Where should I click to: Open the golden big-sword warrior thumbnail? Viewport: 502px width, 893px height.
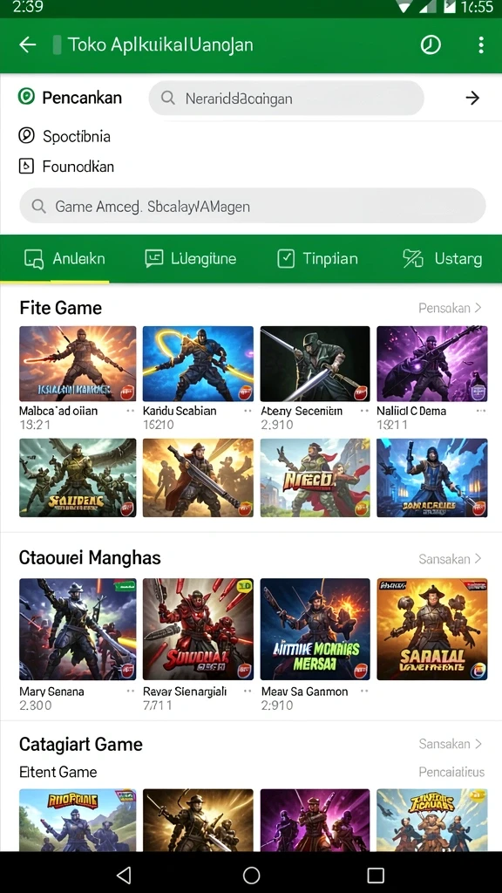coord(198,478)
